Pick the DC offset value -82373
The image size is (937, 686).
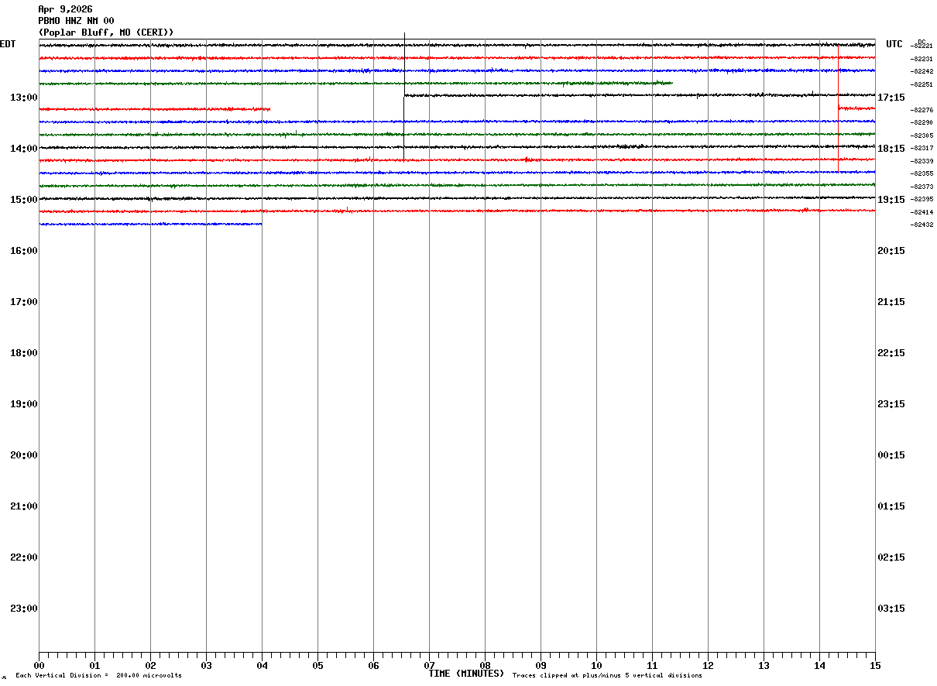click(922, 187)
